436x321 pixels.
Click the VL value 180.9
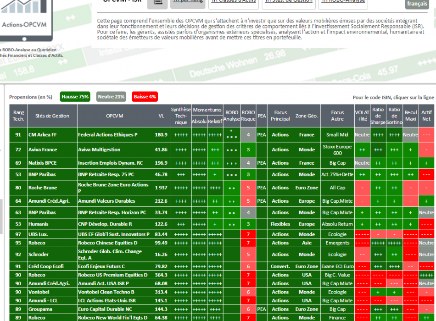point(161,135)
